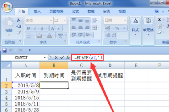Apply the font color A
This screenshot has width=169, height=112.
(x=49, y=35)
